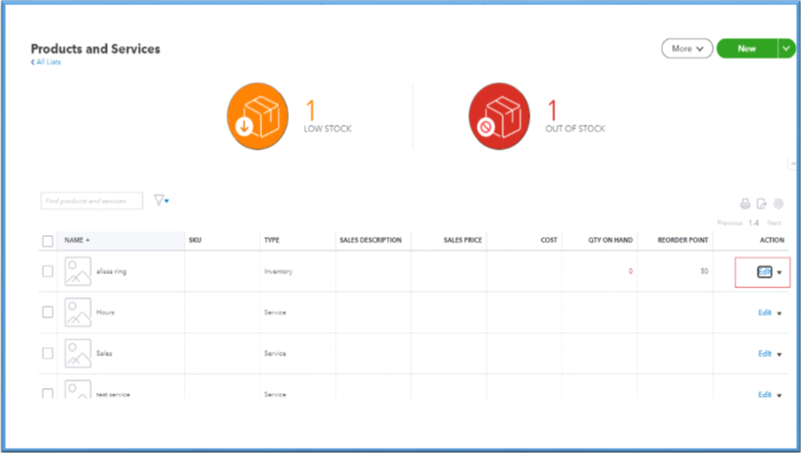The height and width of the screenshot is (453, 801).
Task: Click the SALES DESCRIPTION column header
Action: 371,240
